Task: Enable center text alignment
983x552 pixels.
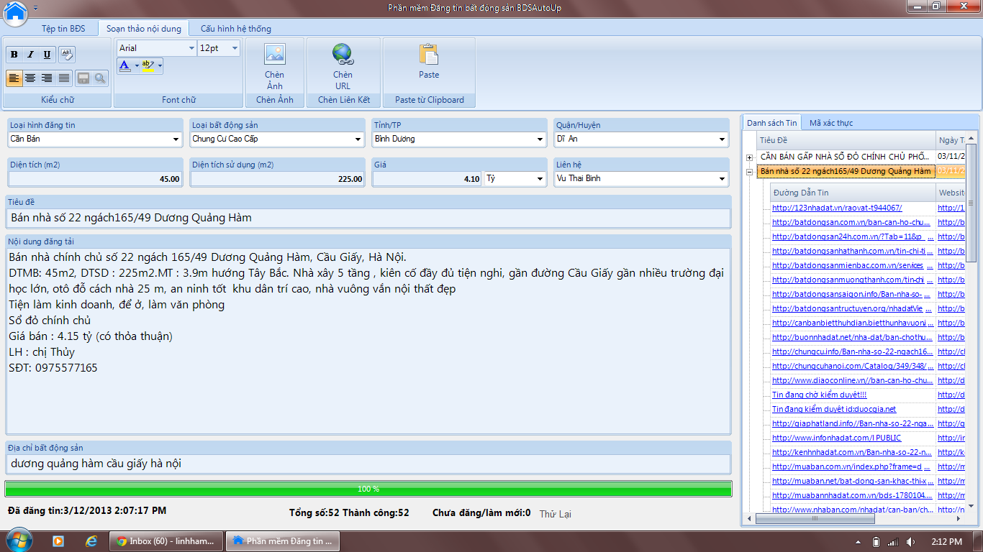Action: pyautogui.click(x=30, y=78)
